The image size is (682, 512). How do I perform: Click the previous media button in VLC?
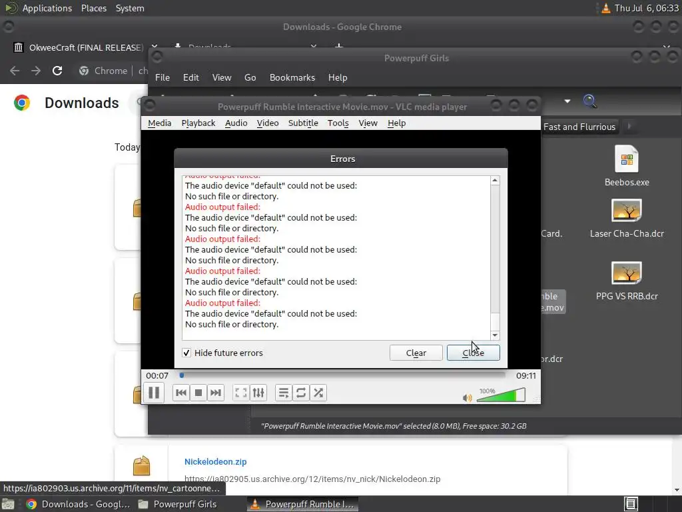click(181, 393)
